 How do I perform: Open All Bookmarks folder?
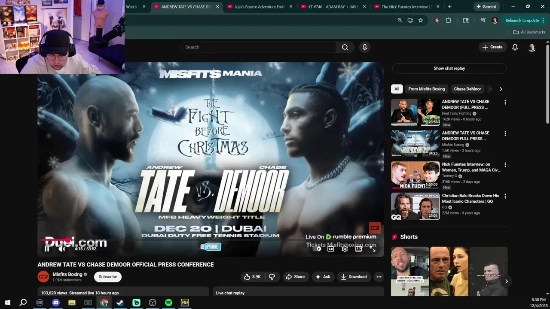pos(529,32)
